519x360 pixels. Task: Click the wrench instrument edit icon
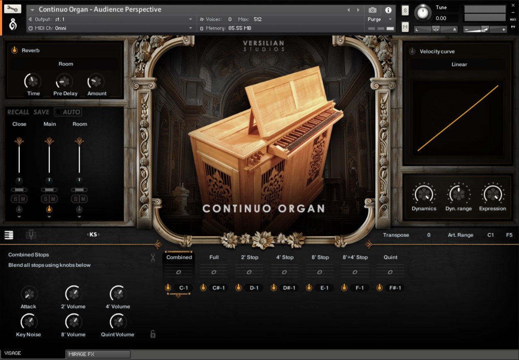click(12, 9)
